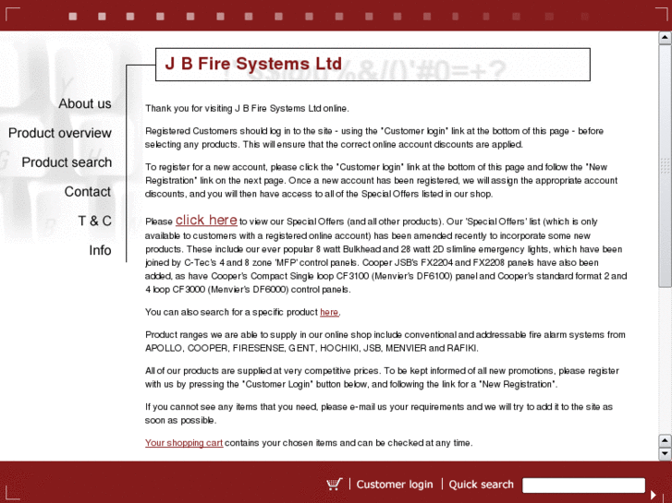Screen dimensions: 672x503
Task: View the T & C page
Action: pos(94,221)
